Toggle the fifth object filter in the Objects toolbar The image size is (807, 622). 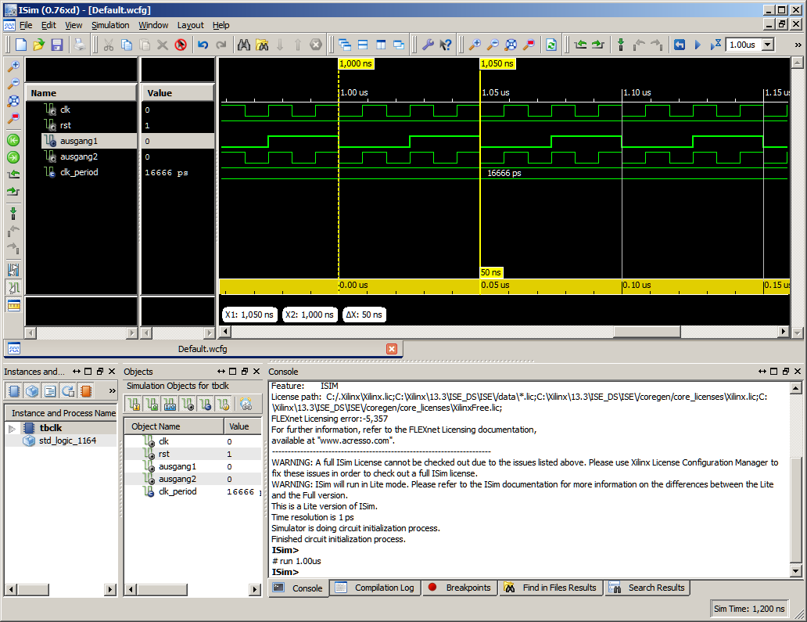tap(206, 404)
